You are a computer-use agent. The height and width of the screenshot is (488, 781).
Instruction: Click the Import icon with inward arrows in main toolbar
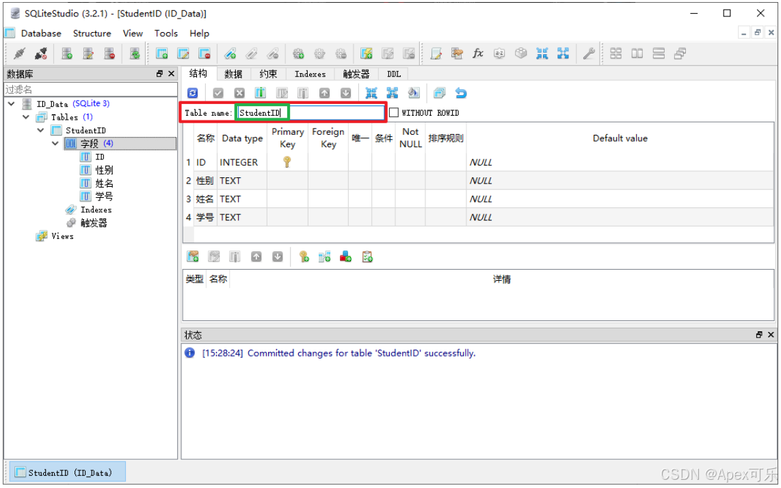click(542, 53)
